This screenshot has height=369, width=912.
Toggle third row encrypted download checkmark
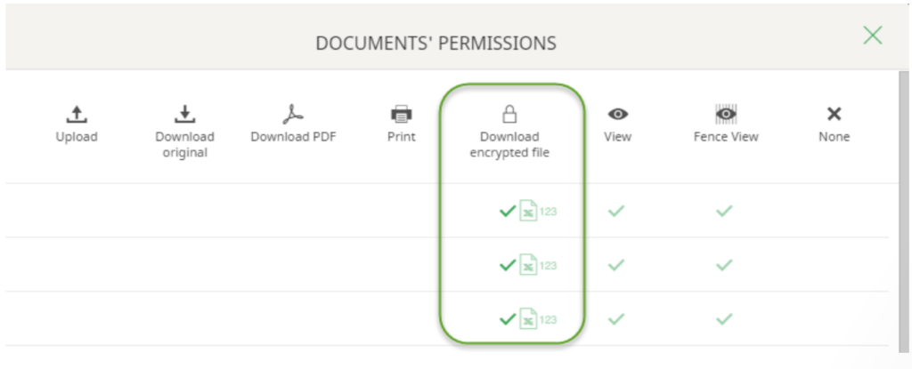(x=508, y=319)
